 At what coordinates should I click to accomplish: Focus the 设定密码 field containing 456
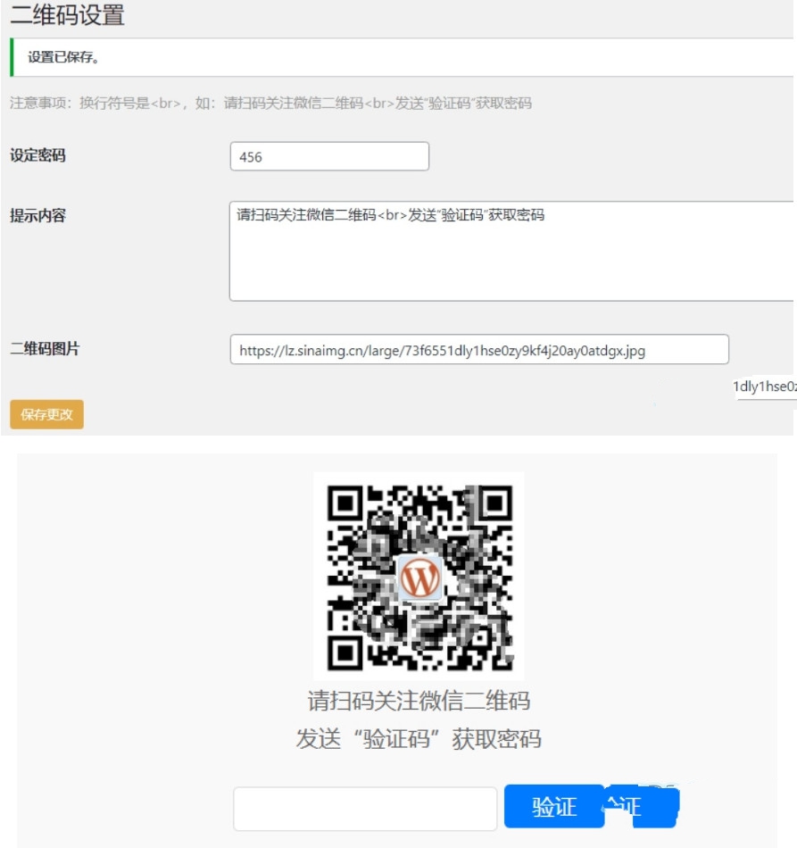pos(329,156)
